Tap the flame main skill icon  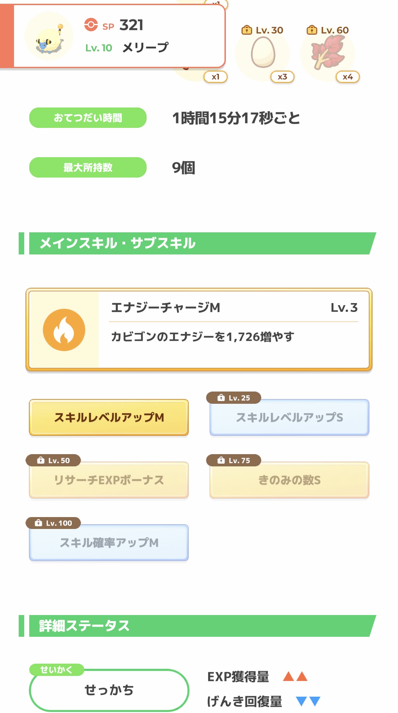[64, 330]
